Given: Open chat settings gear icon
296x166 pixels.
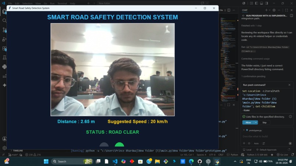Looking at the screenshot, I should [274, 10].
